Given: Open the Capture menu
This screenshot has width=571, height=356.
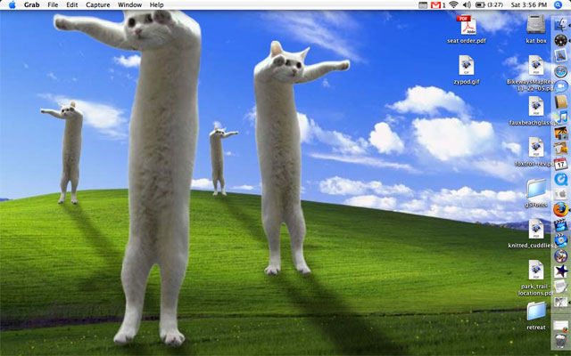Looking at the screenshot, I should coord(98,4).
